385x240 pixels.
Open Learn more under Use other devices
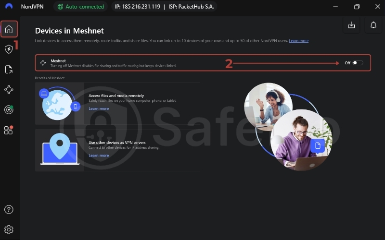[x=99, y=156]
